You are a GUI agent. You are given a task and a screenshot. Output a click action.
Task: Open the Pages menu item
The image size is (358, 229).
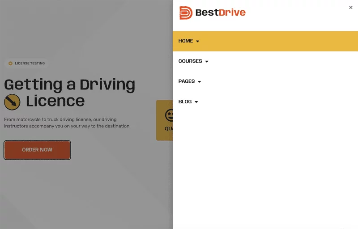187,81
